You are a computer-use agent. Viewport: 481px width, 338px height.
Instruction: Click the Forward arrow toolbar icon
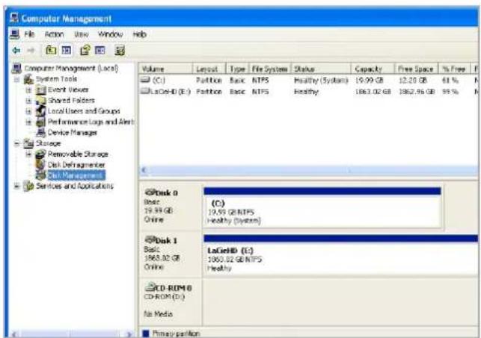31,50
